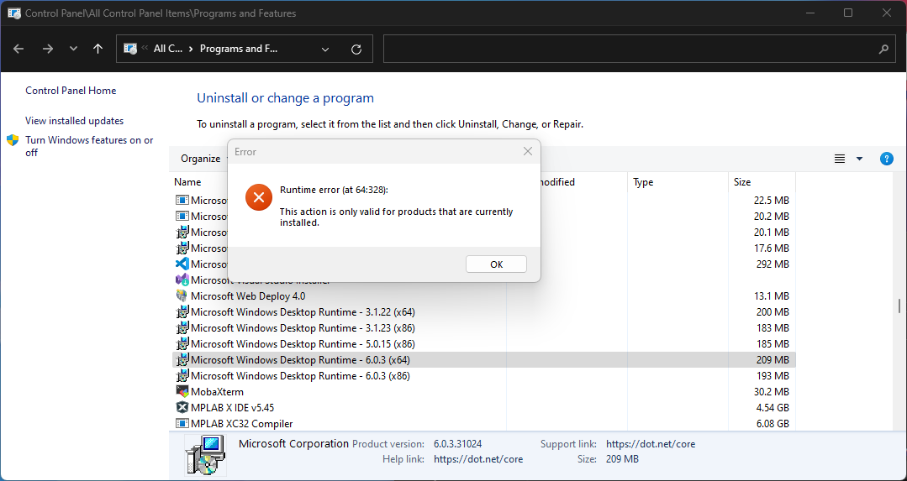Refresh the Programs and Features list
The width and height of the screenshot is (907, 481).
click(356, 49)
